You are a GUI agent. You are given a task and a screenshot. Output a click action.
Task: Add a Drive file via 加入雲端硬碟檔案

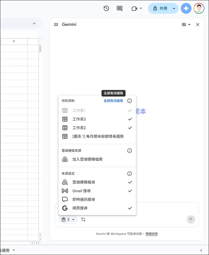pyautogui.click(x=97, y=159)
